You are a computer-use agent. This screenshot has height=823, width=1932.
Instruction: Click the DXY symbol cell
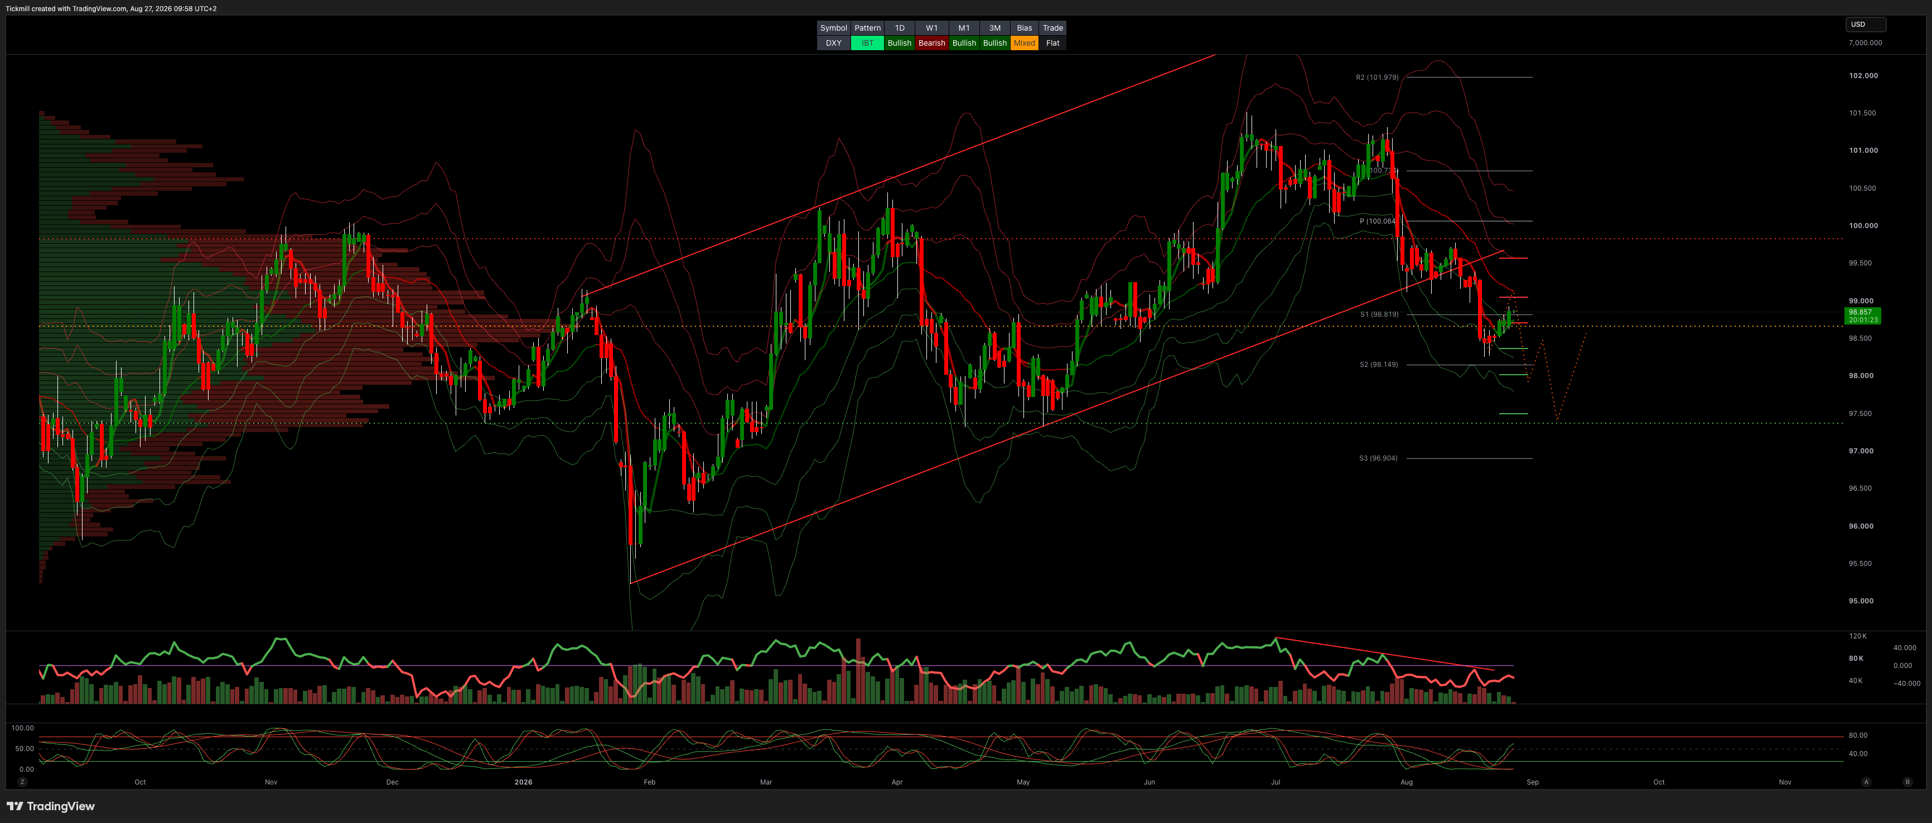click(833, 43)
